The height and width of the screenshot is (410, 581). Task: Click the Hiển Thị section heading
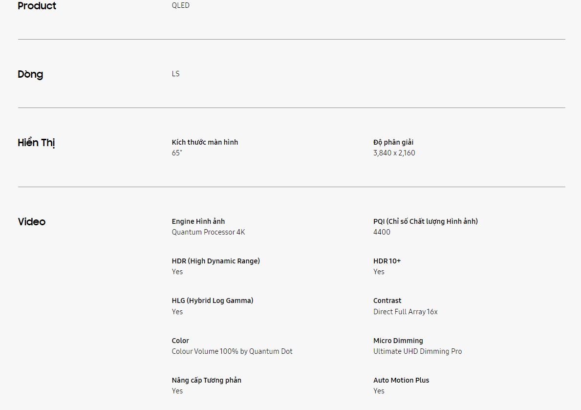pos(36,143)
